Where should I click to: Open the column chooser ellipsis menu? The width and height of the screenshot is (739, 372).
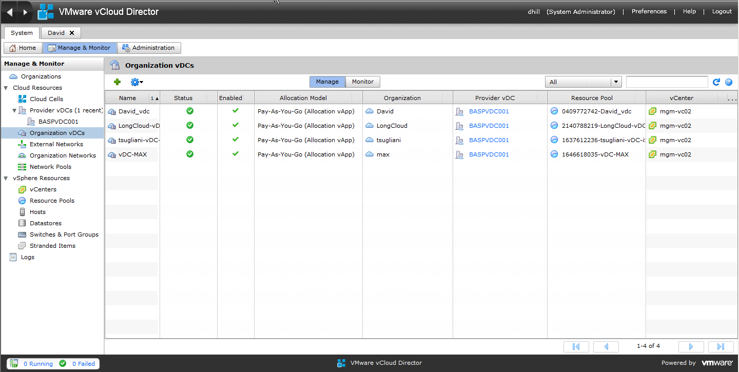pos(732,99)
